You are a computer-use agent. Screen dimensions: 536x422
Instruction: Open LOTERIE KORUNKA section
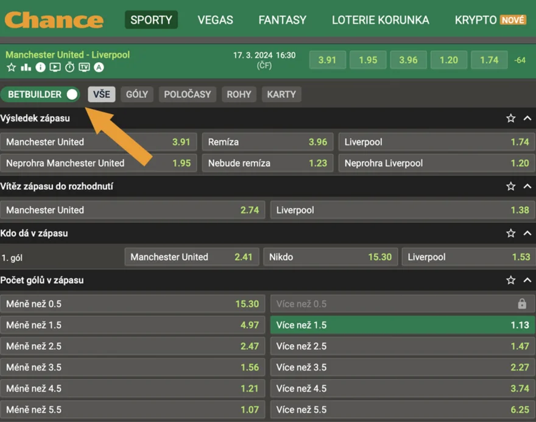click(381, 20)
